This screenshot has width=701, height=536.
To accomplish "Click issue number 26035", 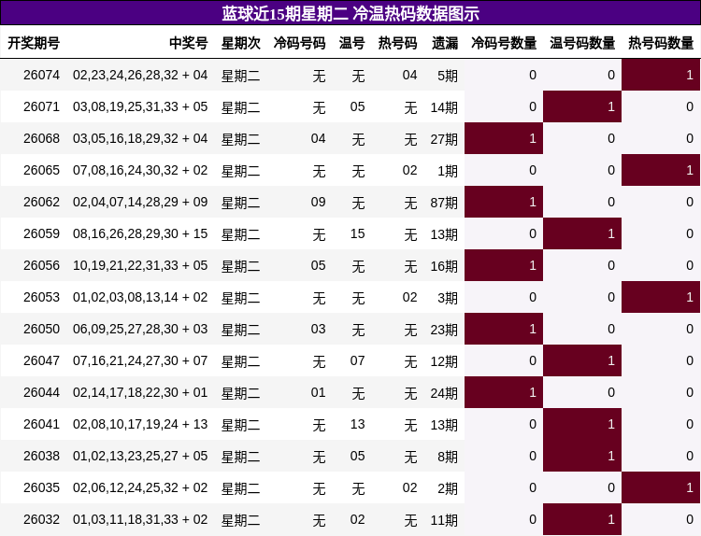I will coord(41,487).
